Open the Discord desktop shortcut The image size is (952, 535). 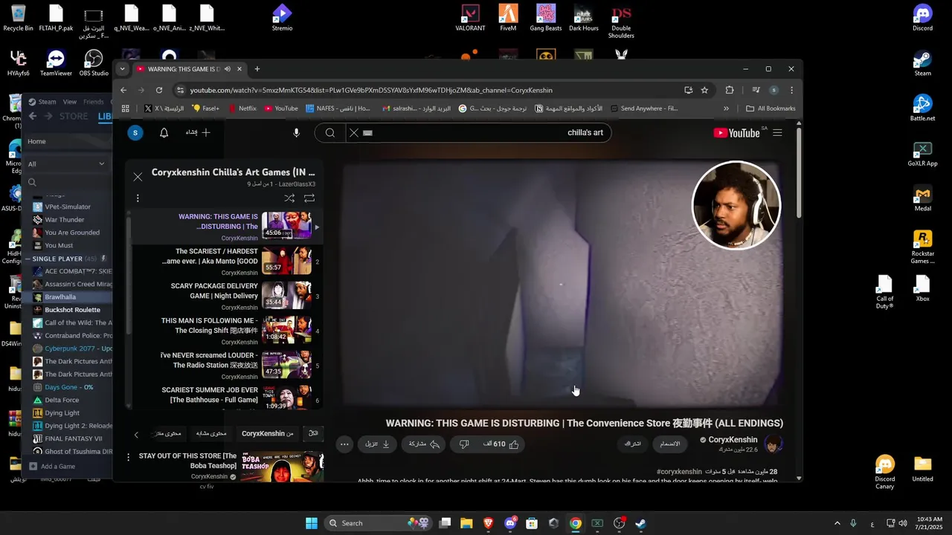point(922,18)
